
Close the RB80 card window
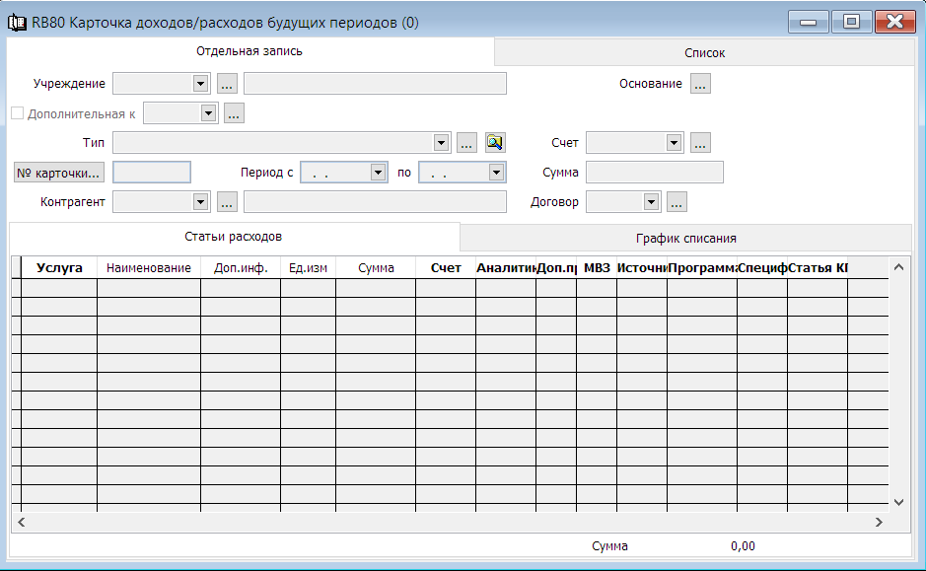coord(895,22)
